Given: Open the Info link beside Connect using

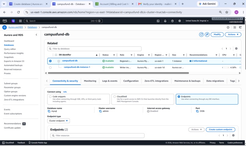Looking at the screenshot, I should (65, 92).
